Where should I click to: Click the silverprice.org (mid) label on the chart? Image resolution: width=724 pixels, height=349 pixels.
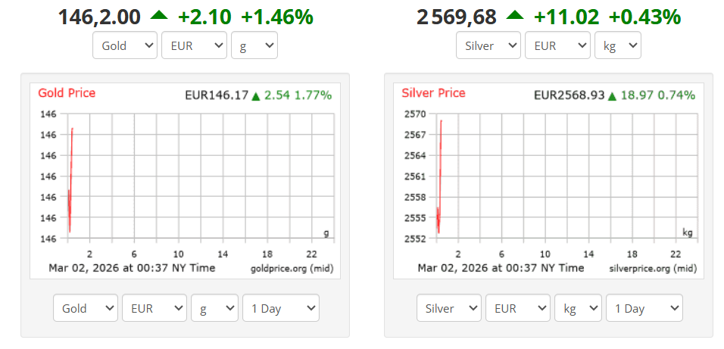(x=652, y=269)
